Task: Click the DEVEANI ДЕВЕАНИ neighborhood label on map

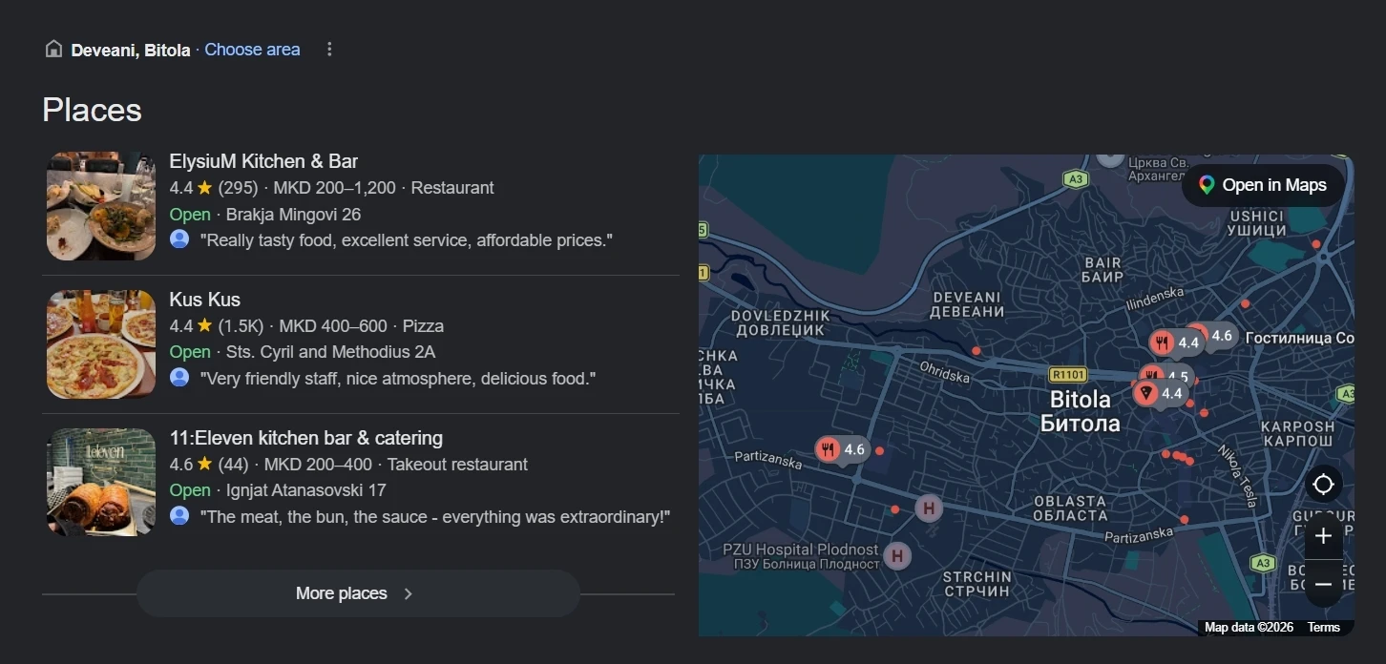Action: pyautogui.click(x=968, y=304)
